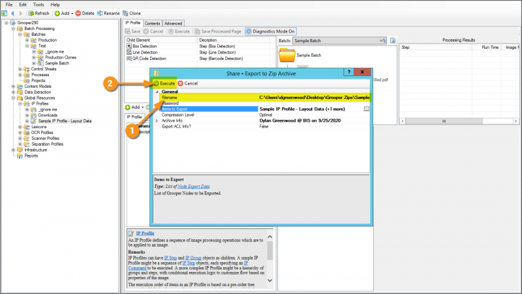Click the Save Processed Page button
This screenshot has width=522, height=294.
pos(218,31)
